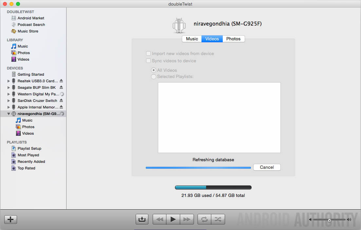
Task: Click the add plus button
Action: pos(10,220)
